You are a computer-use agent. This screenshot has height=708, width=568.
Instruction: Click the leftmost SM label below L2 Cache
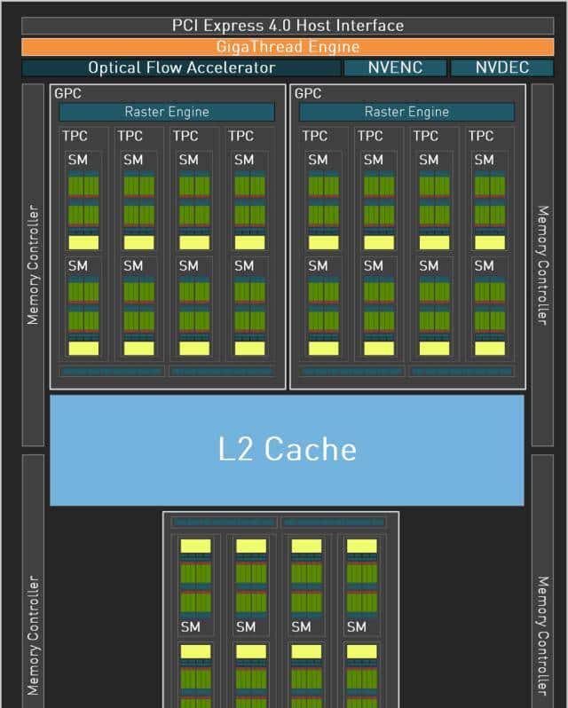191,626
